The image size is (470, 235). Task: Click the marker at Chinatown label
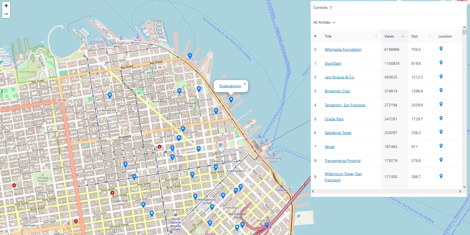172,157
